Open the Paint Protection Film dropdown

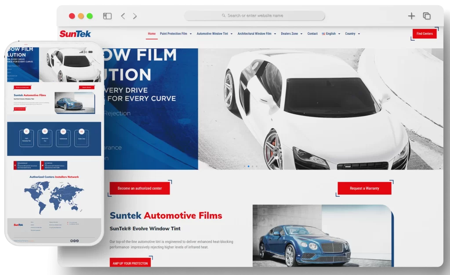point(174,34)
